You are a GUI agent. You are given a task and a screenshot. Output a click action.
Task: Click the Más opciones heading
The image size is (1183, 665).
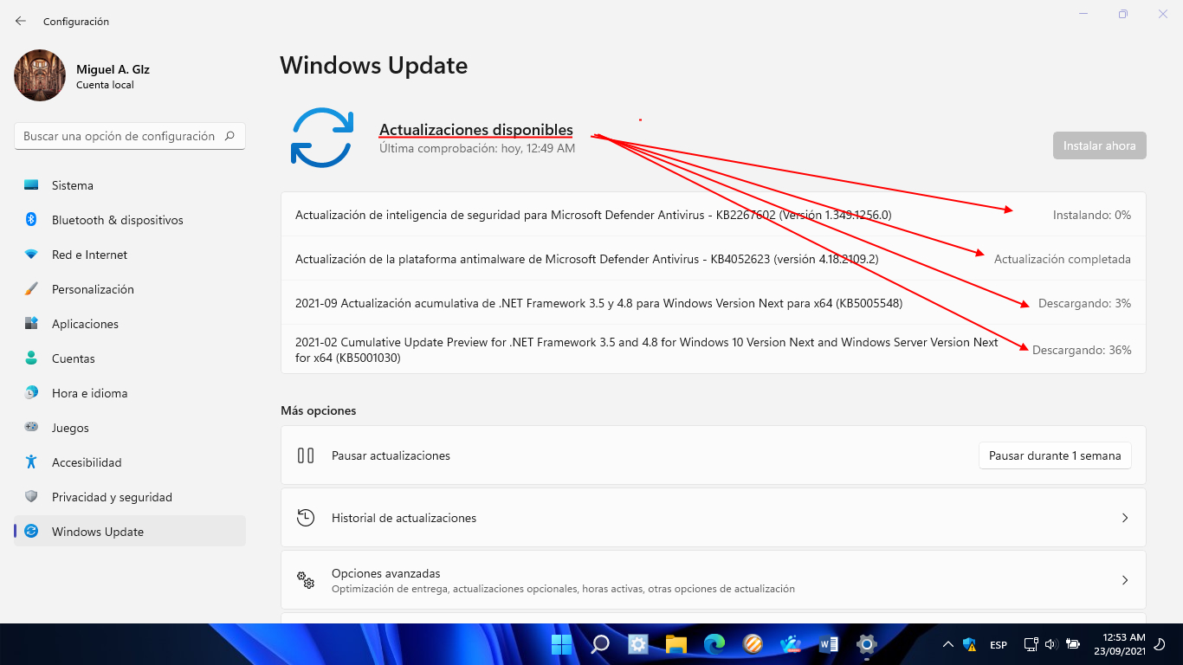point(319,410)
